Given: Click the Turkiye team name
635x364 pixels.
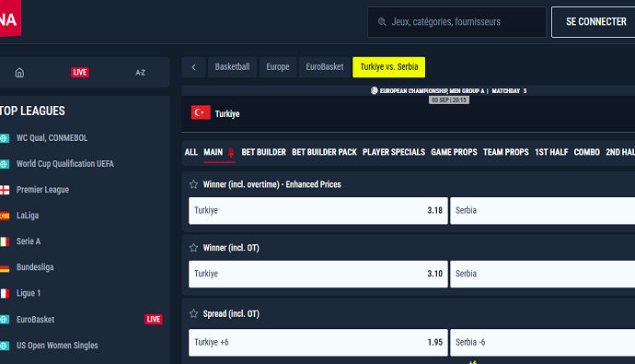Looking at the screenshot, I should click(227, 114).
